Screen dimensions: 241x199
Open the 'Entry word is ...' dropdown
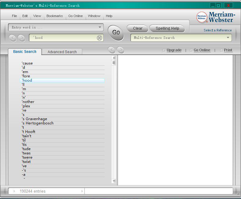(x=56, y=27)
